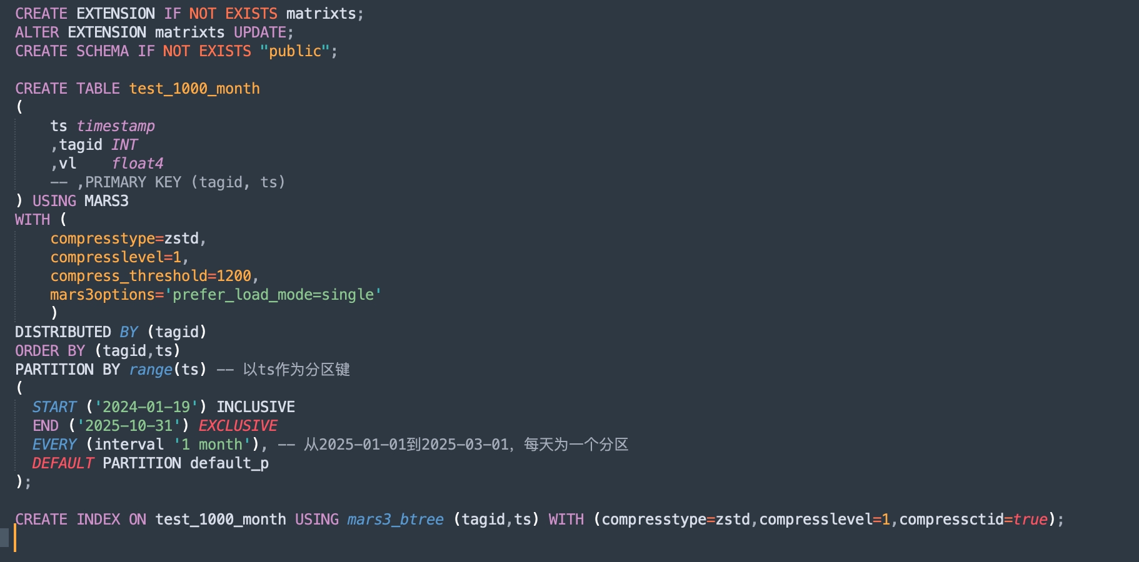The height and width of the screenshot is (562, 1139).
Task: Click the "EVERY" keyword before interval
Action: point(54,445)
